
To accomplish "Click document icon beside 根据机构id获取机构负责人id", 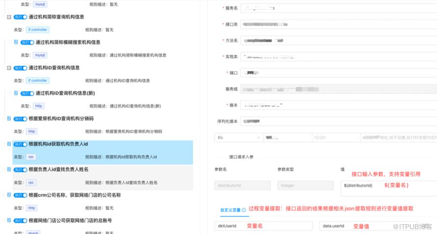I will [x=9, y=144].
